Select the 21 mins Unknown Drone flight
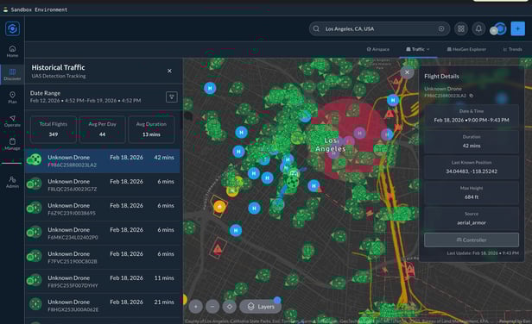 click(103, 305)
